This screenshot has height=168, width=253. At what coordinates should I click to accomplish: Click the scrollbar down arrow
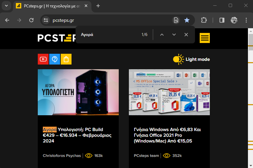pos(250,166)
